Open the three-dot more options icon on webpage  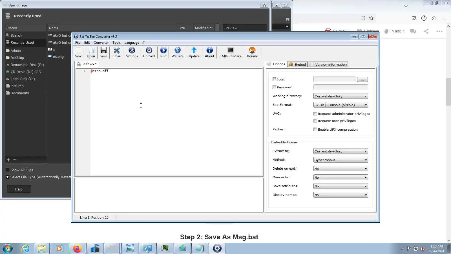point(439,31)
